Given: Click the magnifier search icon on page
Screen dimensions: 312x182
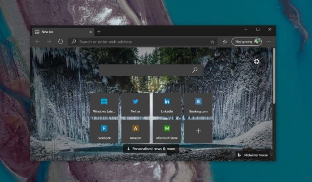Looking at the screenshot, I should pyautogui.click(x=195, y=70).
